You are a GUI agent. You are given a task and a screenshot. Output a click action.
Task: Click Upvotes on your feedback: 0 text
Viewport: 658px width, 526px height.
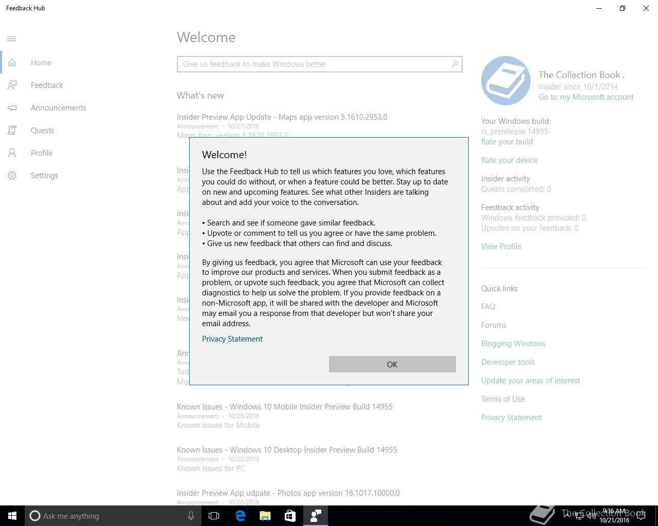point(529,228)
